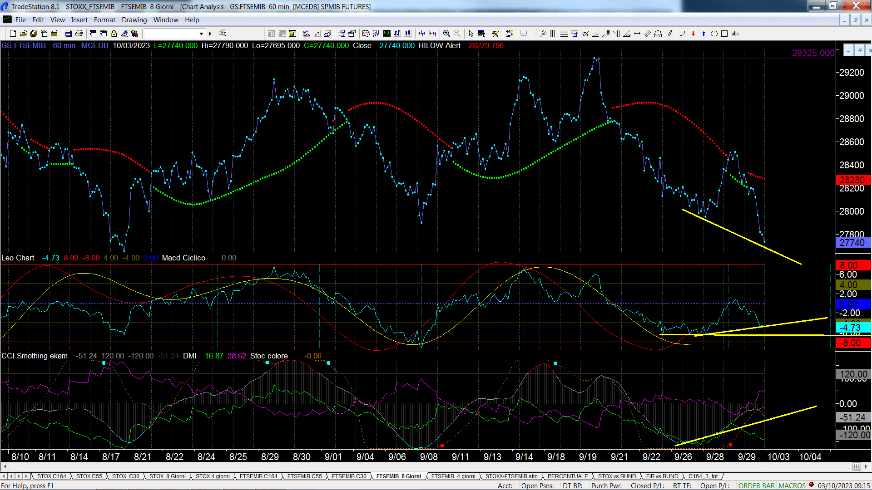Select the pointer arrow tool
Viewport: 872px width, 490px height.
click(x=471, y=33)
